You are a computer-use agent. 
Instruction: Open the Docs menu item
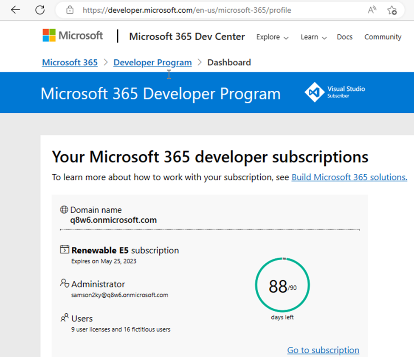[x=344, y=37]
